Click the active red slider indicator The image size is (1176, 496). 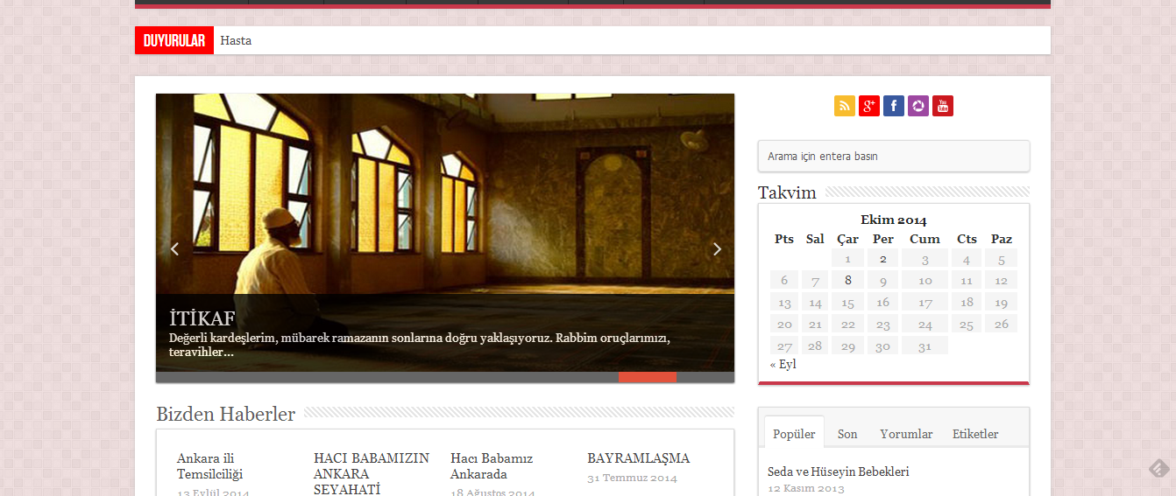[x=647, y=377]
